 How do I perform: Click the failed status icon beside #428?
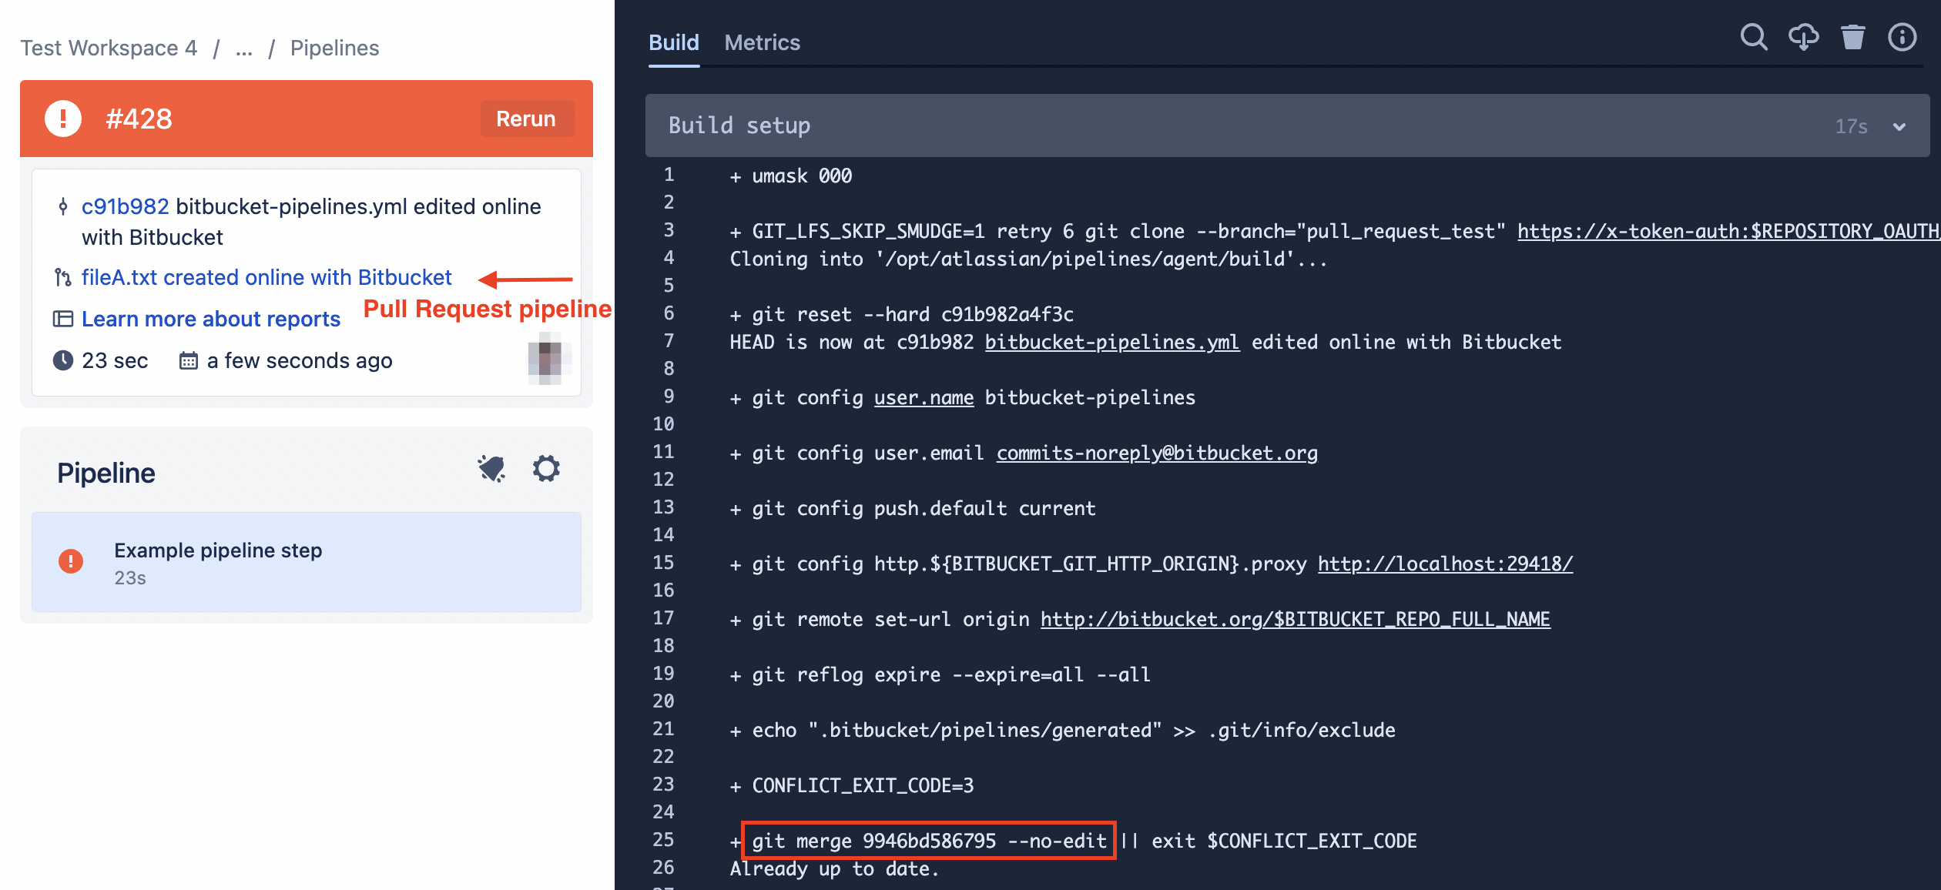(x=63, y=119)
